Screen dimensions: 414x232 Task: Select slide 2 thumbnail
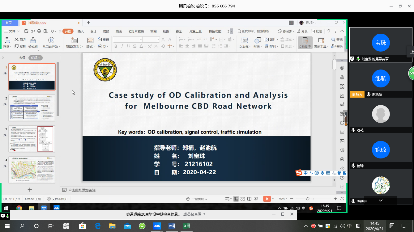(32, 108)
